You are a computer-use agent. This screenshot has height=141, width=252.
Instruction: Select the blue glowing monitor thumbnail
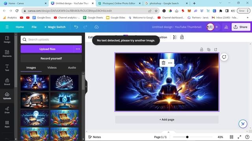coord(65,100)
